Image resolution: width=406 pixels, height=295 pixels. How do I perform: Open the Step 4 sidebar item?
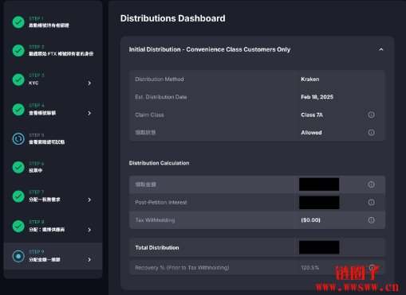[53, 110]
